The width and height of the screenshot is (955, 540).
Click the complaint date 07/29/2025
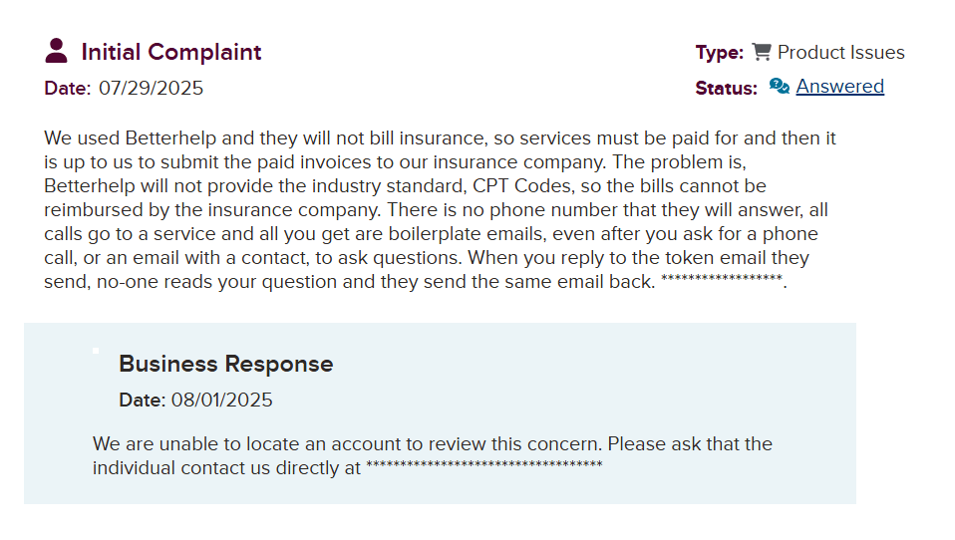151,88
